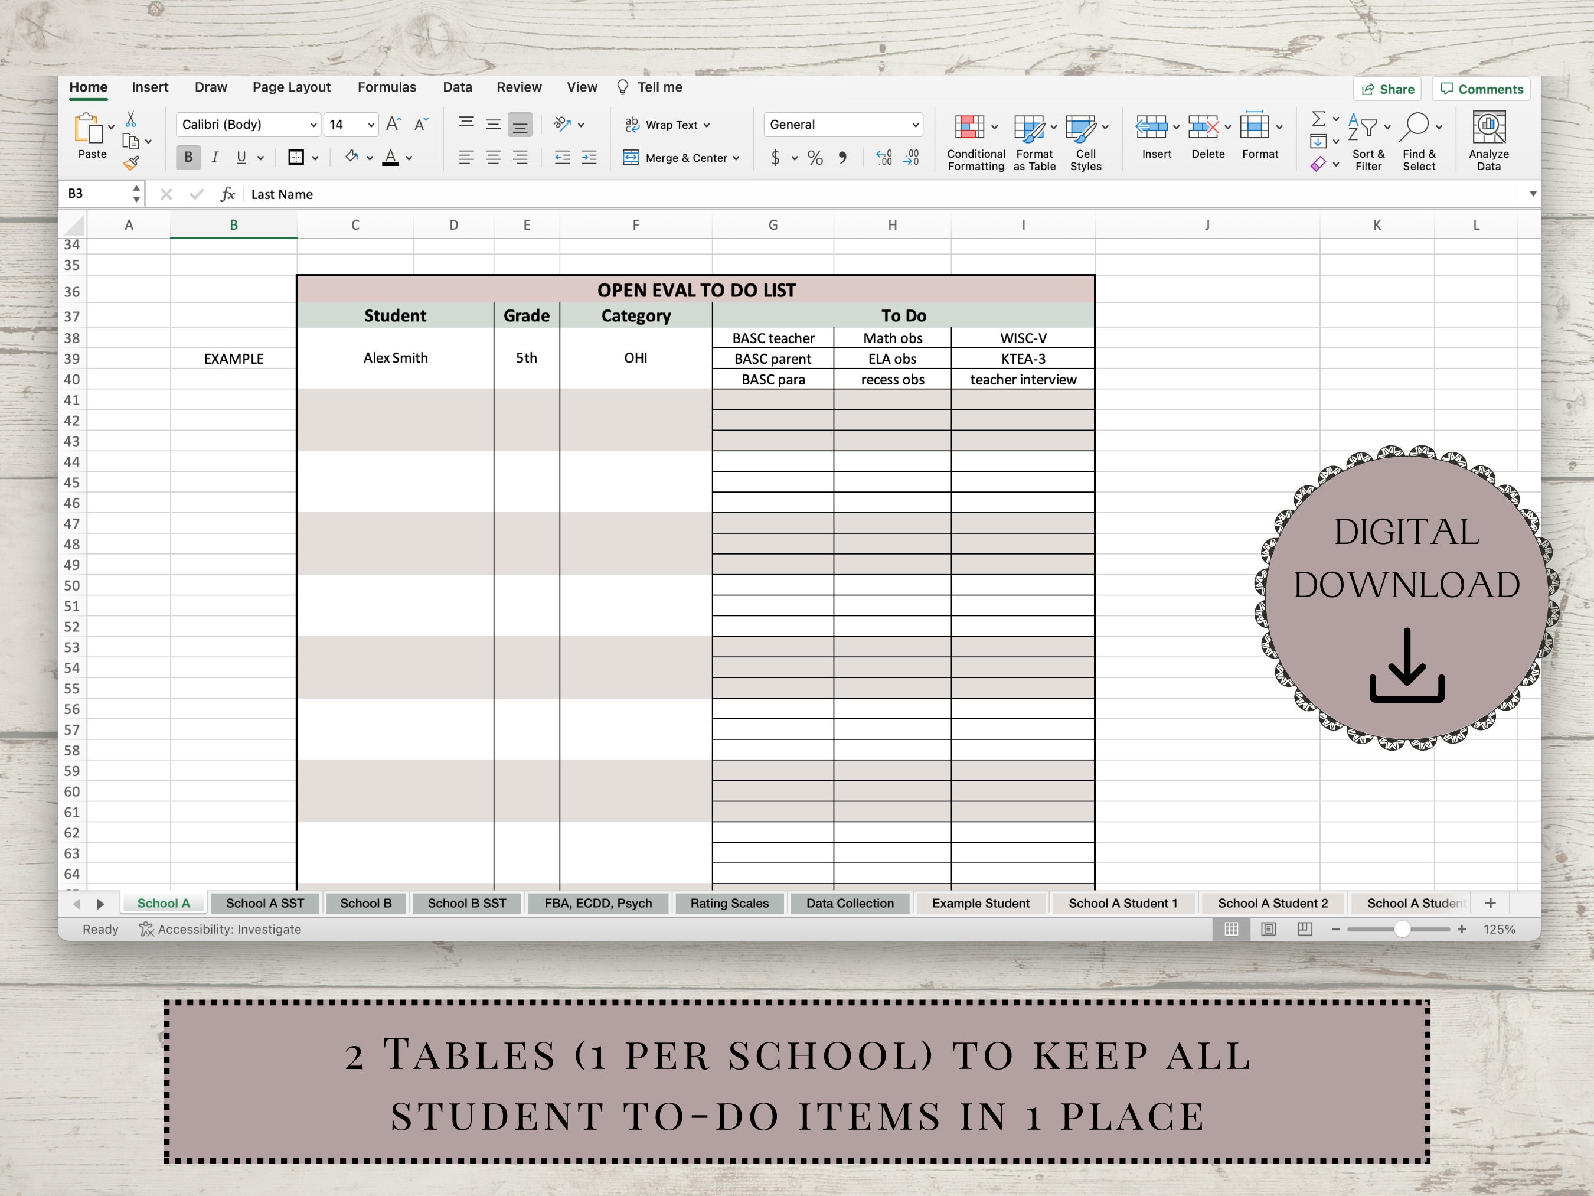Toggle bold formatting

(x=188, y=157)
